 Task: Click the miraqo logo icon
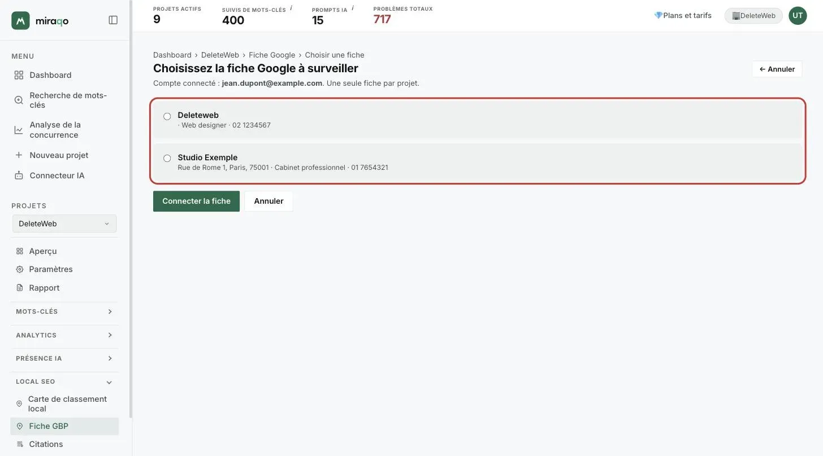(20, 20)
